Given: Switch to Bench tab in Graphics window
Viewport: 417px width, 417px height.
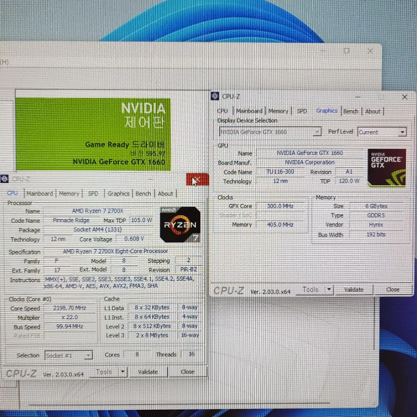Looking at the screenshot, I should tap(351, 111).
